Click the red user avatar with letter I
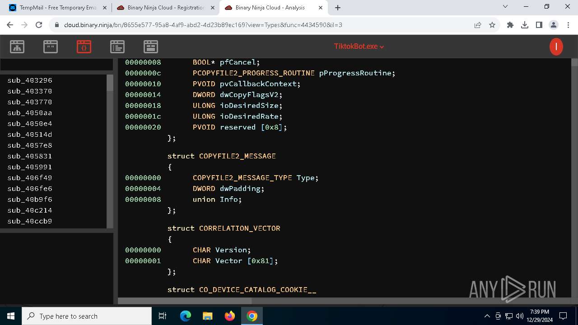This screenshot has height=325, width=578. click(x=556, y=46)
